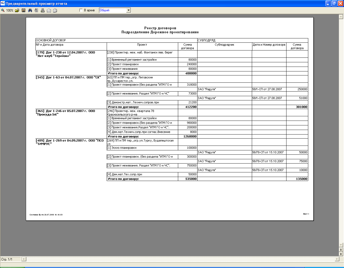Click the 535000 contract total
Image resolution: width=344 pixels, height=268 pixels.
tap(188, 179)
